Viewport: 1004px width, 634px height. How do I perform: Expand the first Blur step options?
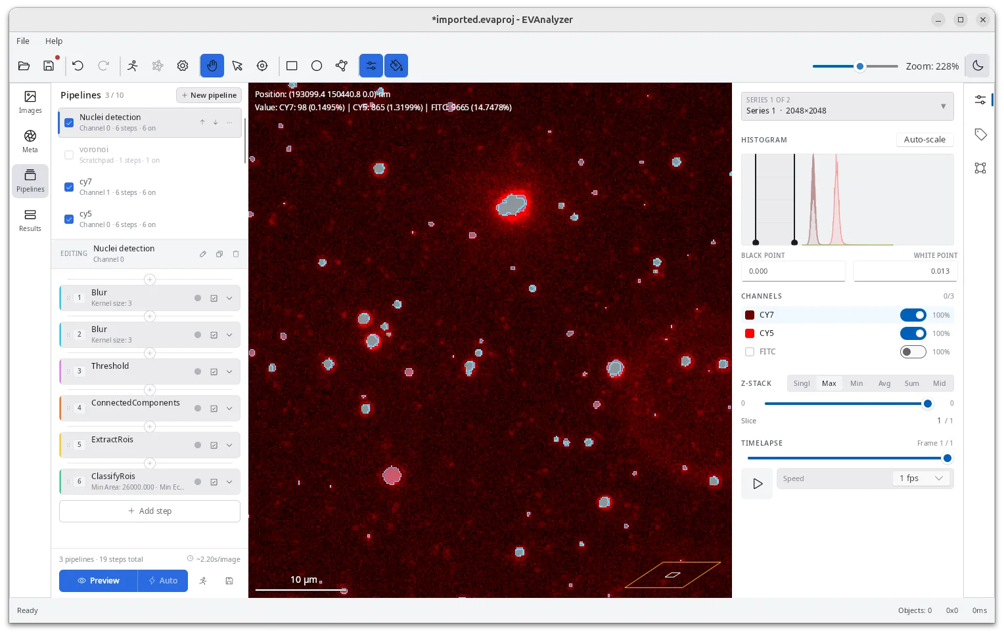(x=229, y=298)
